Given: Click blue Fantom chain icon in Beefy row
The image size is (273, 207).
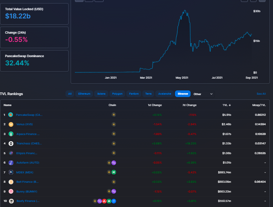Looking at the screenshot, I should pos(114,201).
